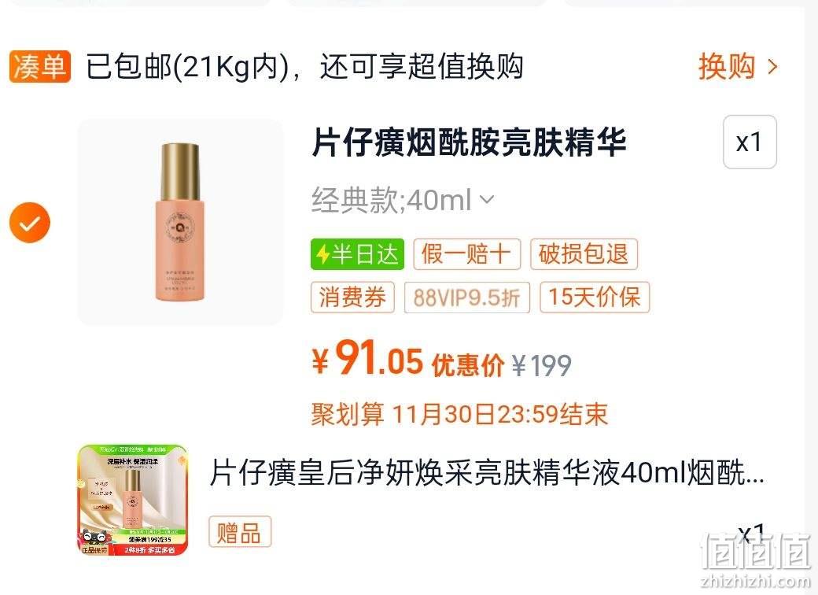Click the chevron arrow beside 换购

point(772,67)
